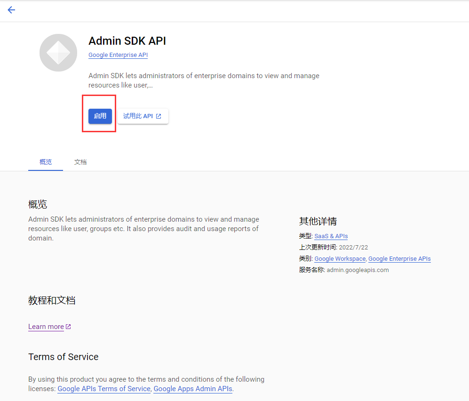
Task: Open 试用此 API in a new tab
Action: coord(143,116)
